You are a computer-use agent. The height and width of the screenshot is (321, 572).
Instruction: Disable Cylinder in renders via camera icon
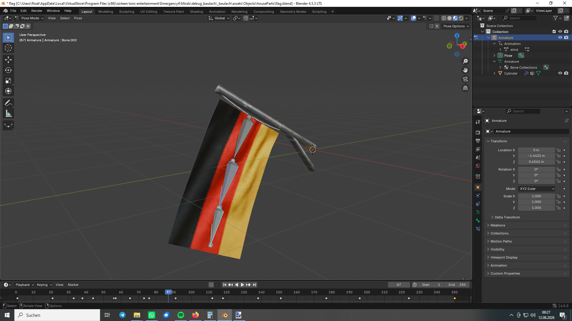(x=566, y=73)
